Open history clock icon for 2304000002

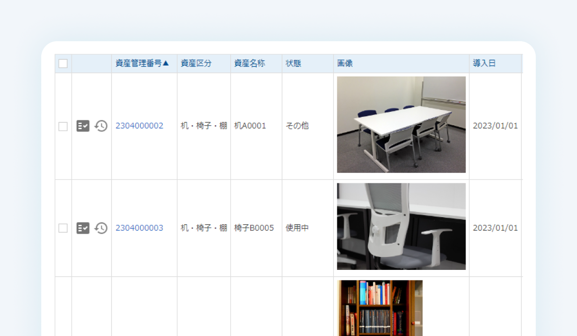pos(101,126)
